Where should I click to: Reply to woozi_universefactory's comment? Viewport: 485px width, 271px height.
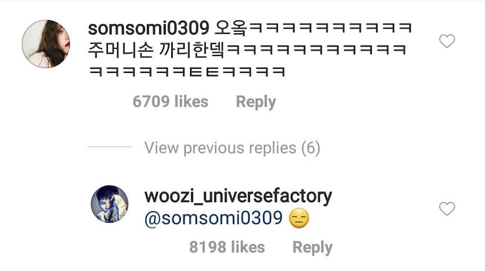(x=312, y=247)
